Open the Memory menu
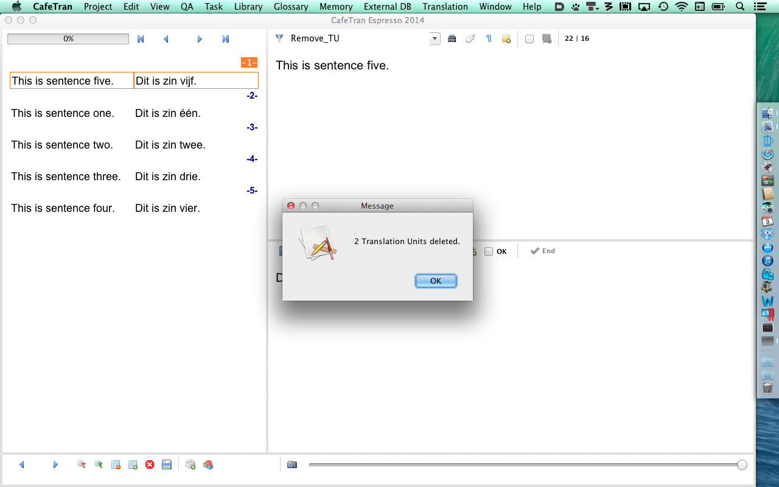 [x=336, y=7]
